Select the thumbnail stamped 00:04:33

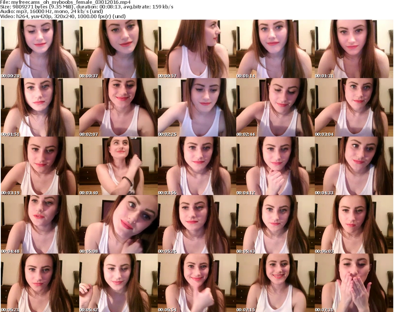354,166
